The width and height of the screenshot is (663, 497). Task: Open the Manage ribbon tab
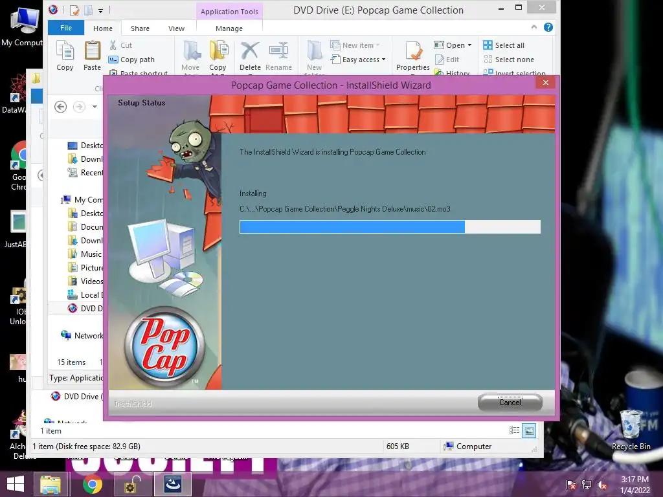click(229, 28)
